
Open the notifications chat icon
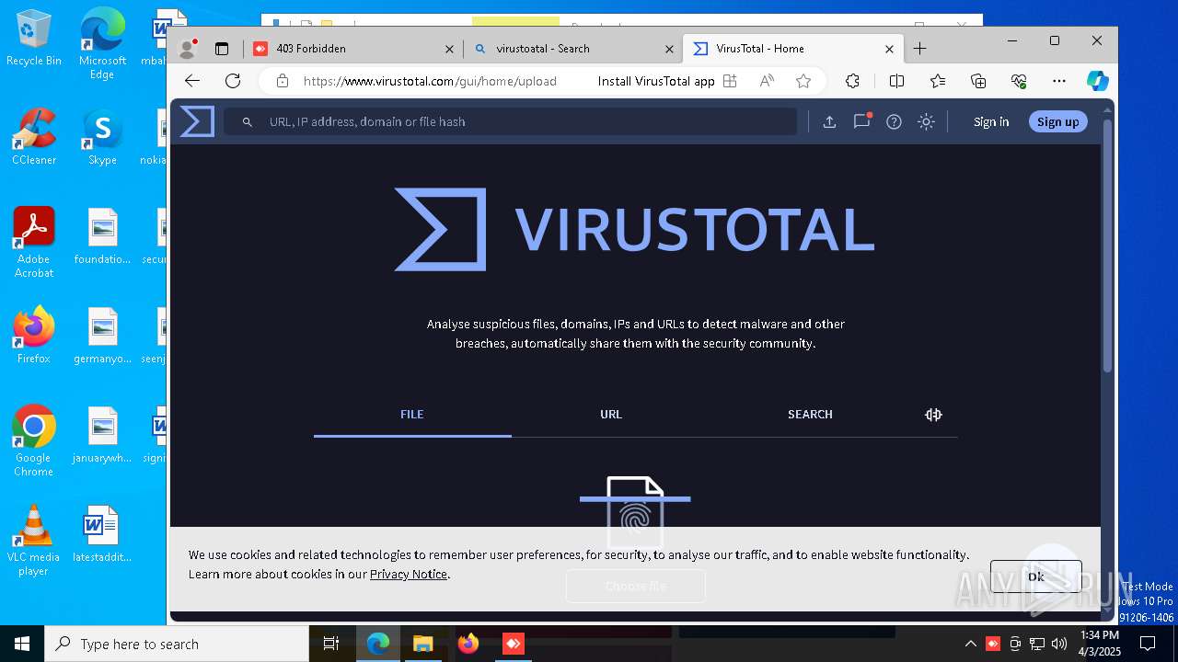(861, 120)
